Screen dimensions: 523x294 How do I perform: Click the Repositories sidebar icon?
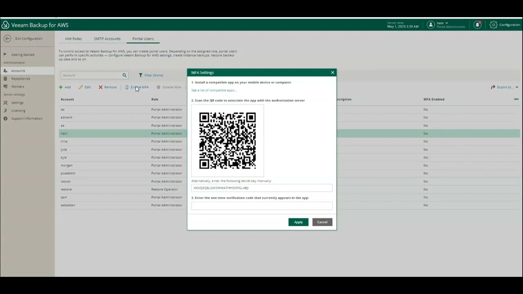(5, 78)
